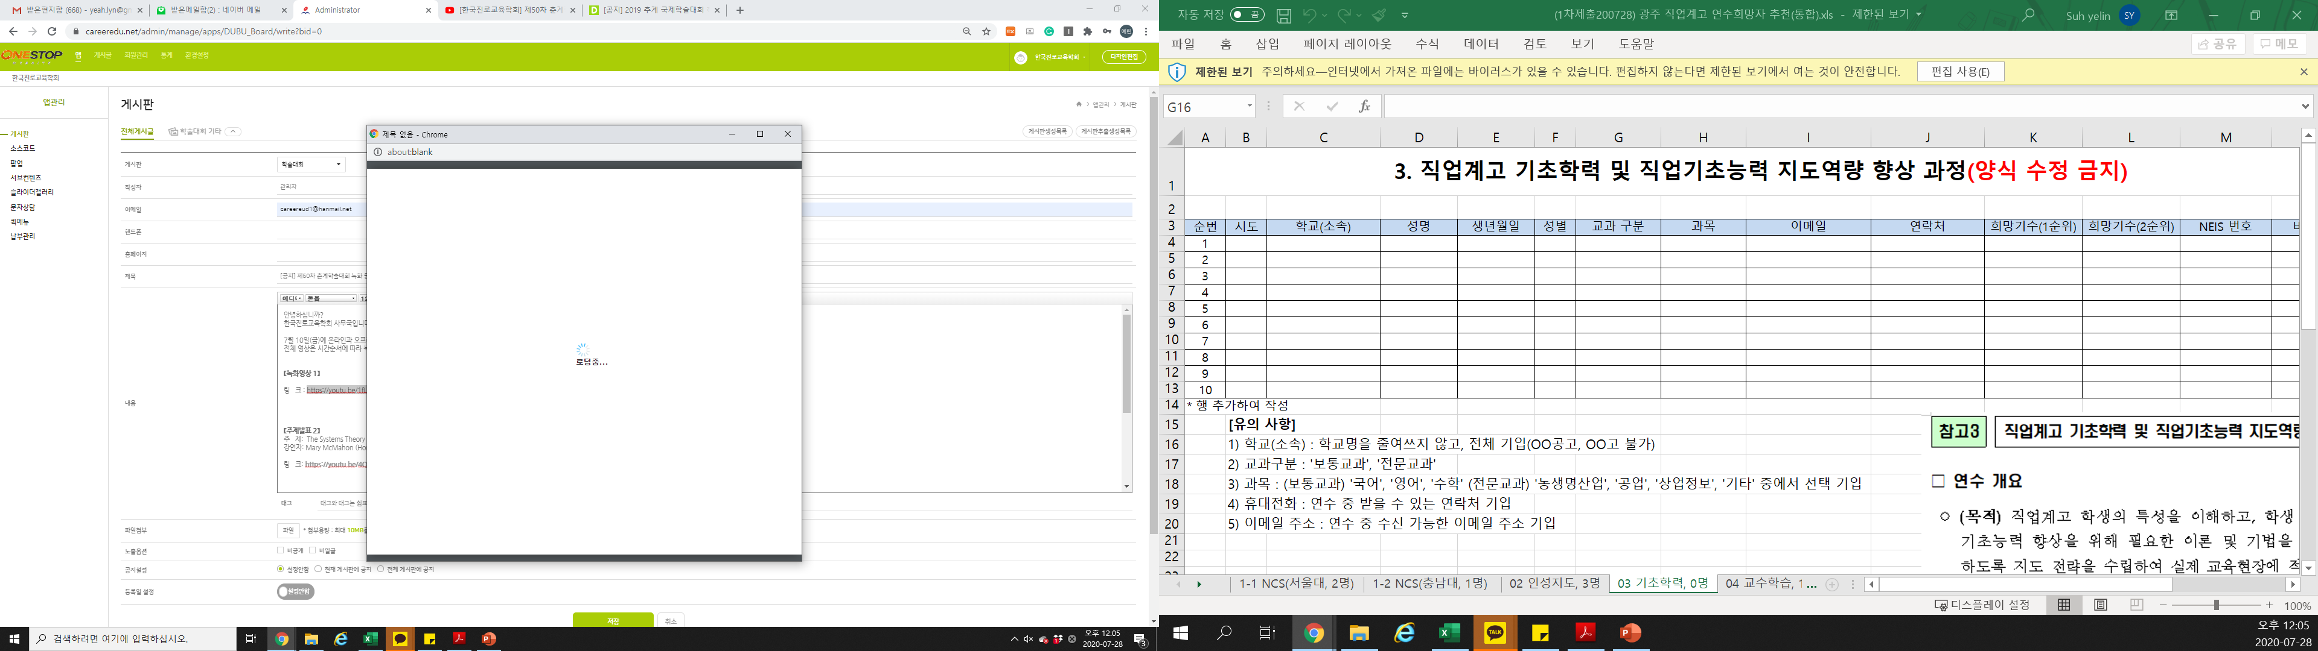Select Page Break Preview icon in status bar
Image resolution: width=2318 pixels, height=651 pixels.
[2137, 605]
